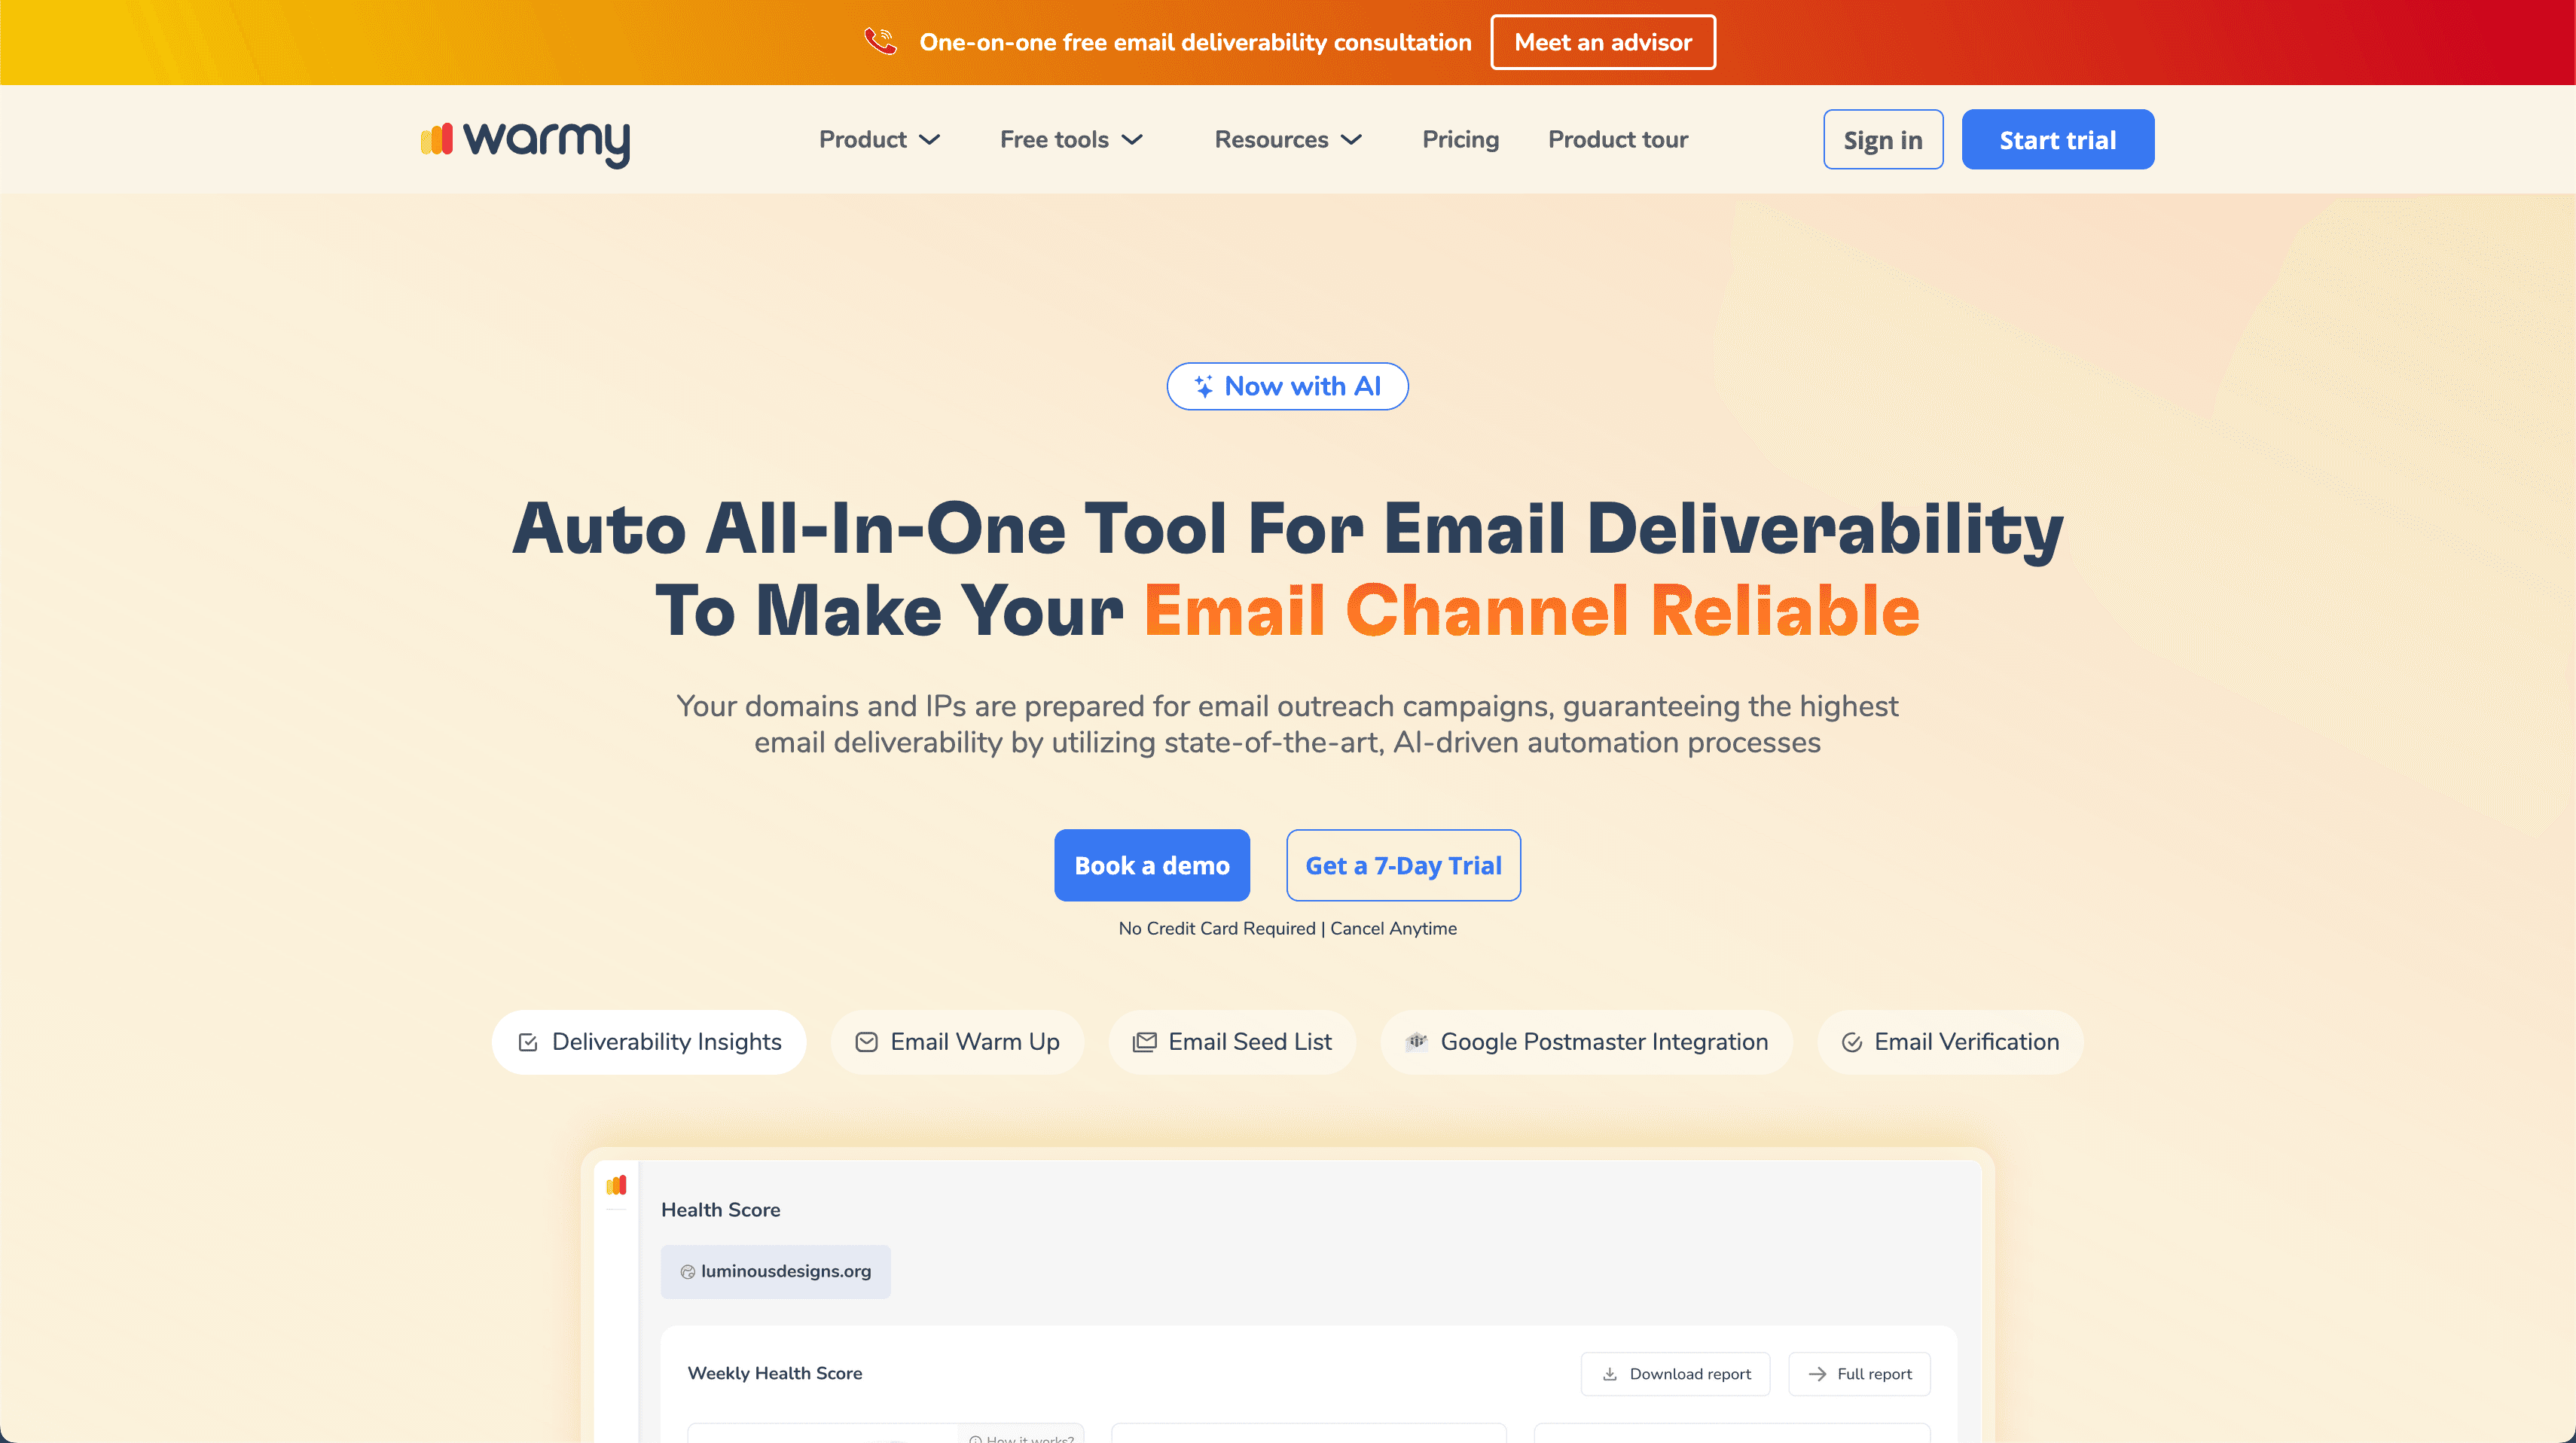
Task: Click the Sign in button
Action: tap(1883, 140)
